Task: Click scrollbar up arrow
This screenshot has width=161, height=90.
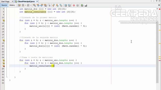Action: (157, 9)
